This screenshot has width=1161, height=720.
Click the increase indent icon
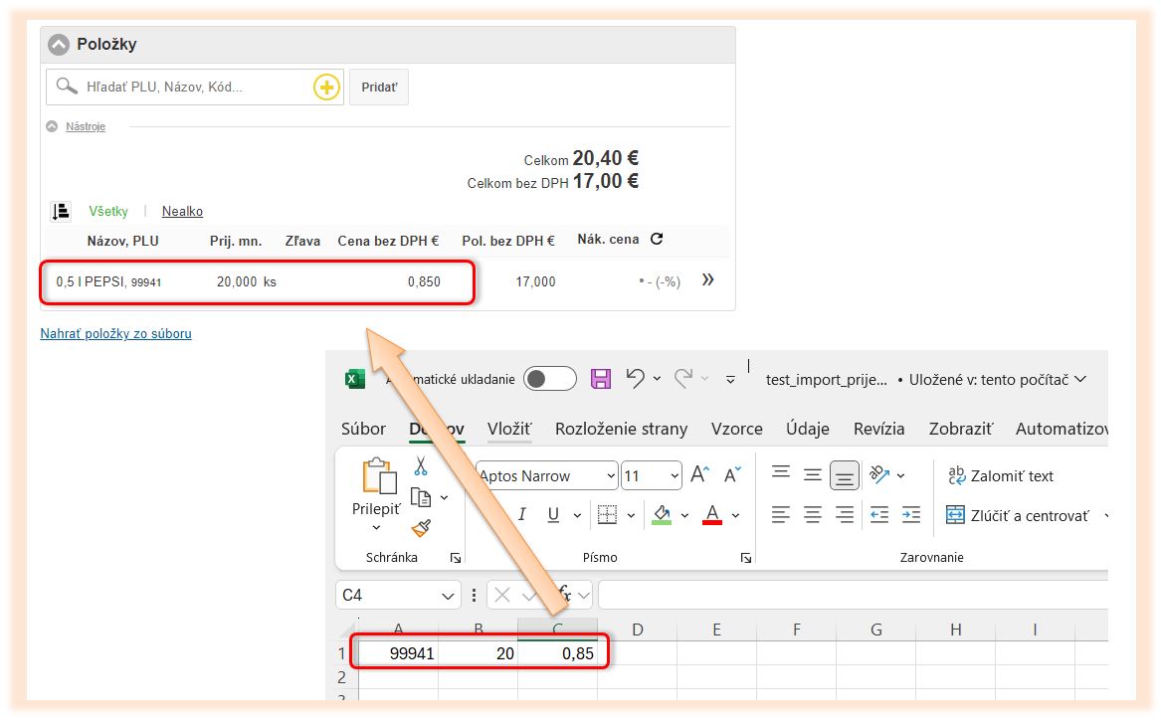(910, 515)
